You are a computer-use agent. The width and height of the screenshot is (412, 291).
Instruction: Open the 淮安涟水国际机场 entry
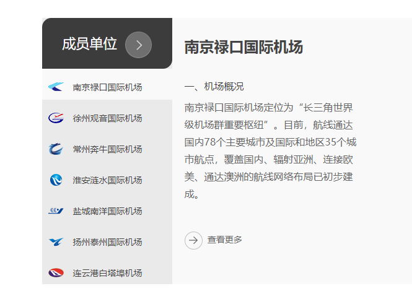point(107,180)
